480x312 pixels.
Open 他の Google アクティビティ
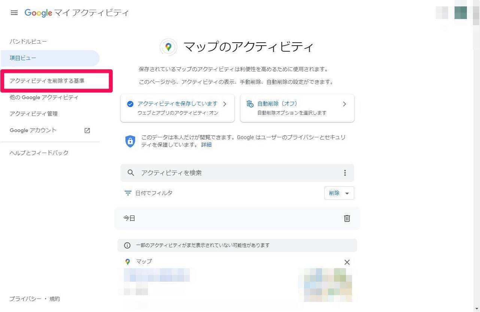point(44,97)
